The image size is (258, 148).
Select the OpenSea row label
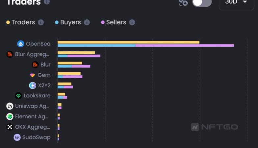tap(38, 44)
